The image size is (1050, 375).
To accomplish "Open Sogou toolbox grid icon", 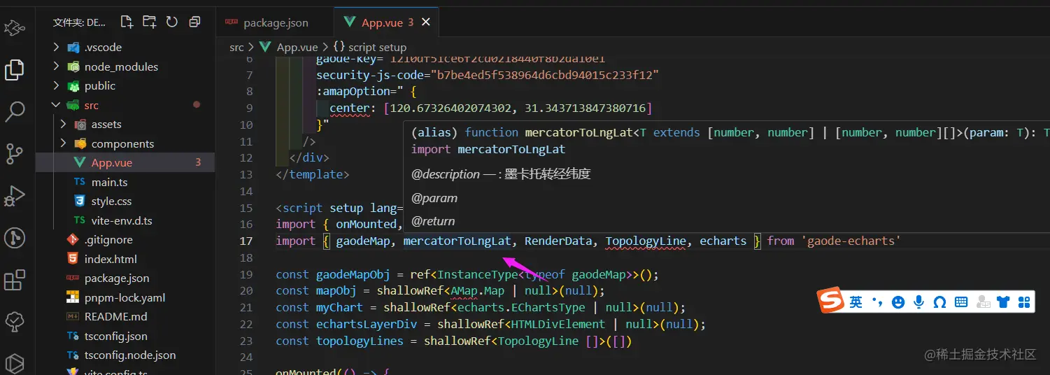I will pos(1025,302).
